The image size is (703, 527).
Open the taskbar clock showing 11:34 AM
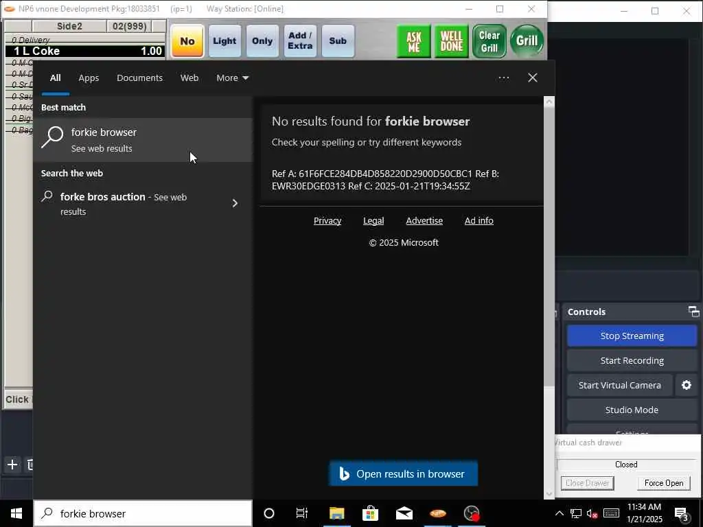[x=644, y=513]
